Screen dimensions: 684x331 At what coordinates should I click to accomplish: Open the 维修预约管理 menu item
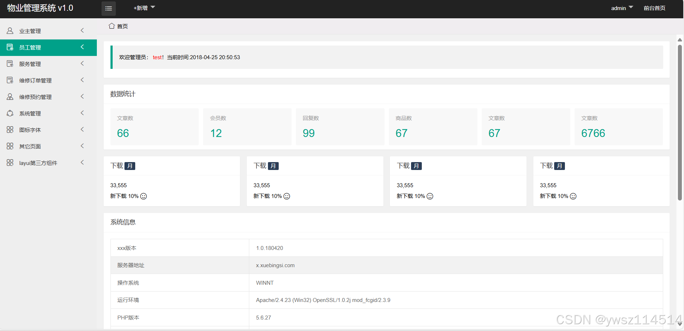point(48,97)
